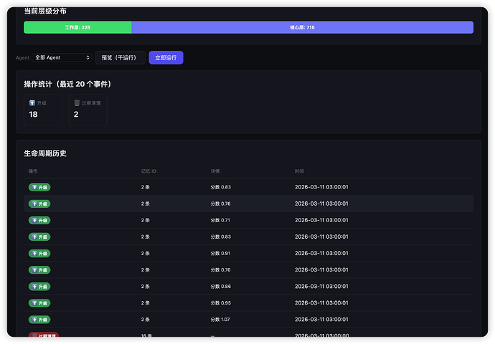Click the timestamp in the 分数 0.91 row
495x344 pixels.
point(321,253)
